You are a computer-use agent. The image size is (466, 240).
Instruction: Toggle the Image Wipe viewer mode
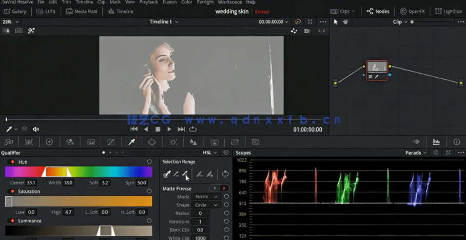click(6, 31)
